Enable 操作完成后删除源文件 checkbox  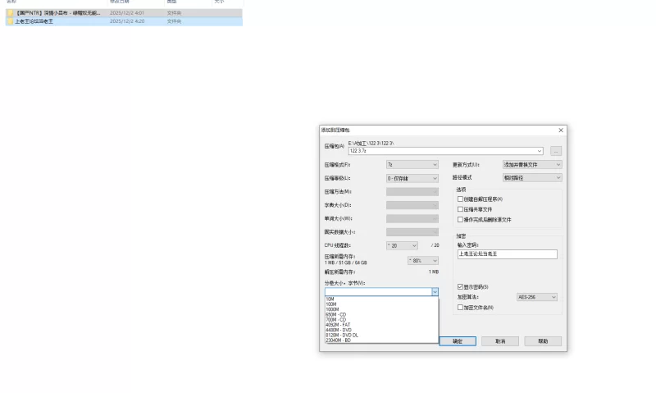(460, 220)
